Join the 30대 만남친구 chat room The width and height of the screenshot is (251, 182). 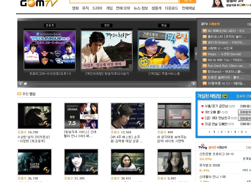245,118
